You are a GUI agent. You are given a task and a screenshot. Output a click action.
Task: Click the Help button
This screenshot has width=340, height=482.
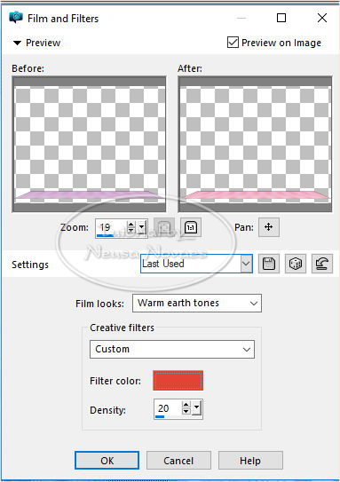pyautogui.click(x=250, y=461)
